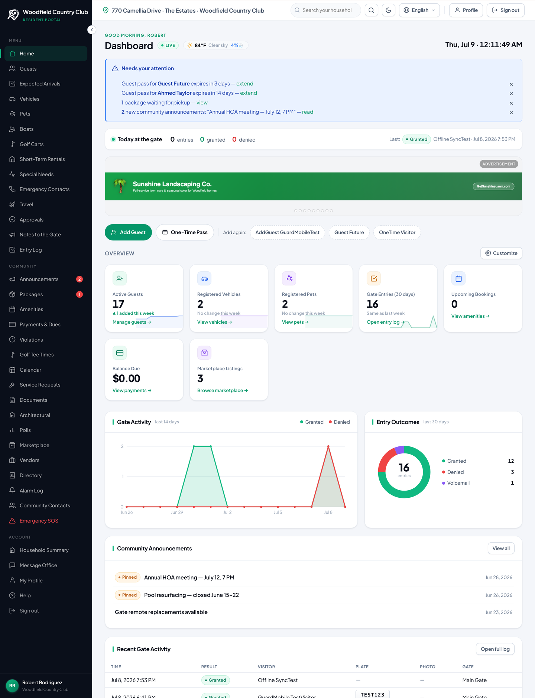Dismiss the package waiting alert
This screenshot has width=535, height=698.
coord(511,103)
